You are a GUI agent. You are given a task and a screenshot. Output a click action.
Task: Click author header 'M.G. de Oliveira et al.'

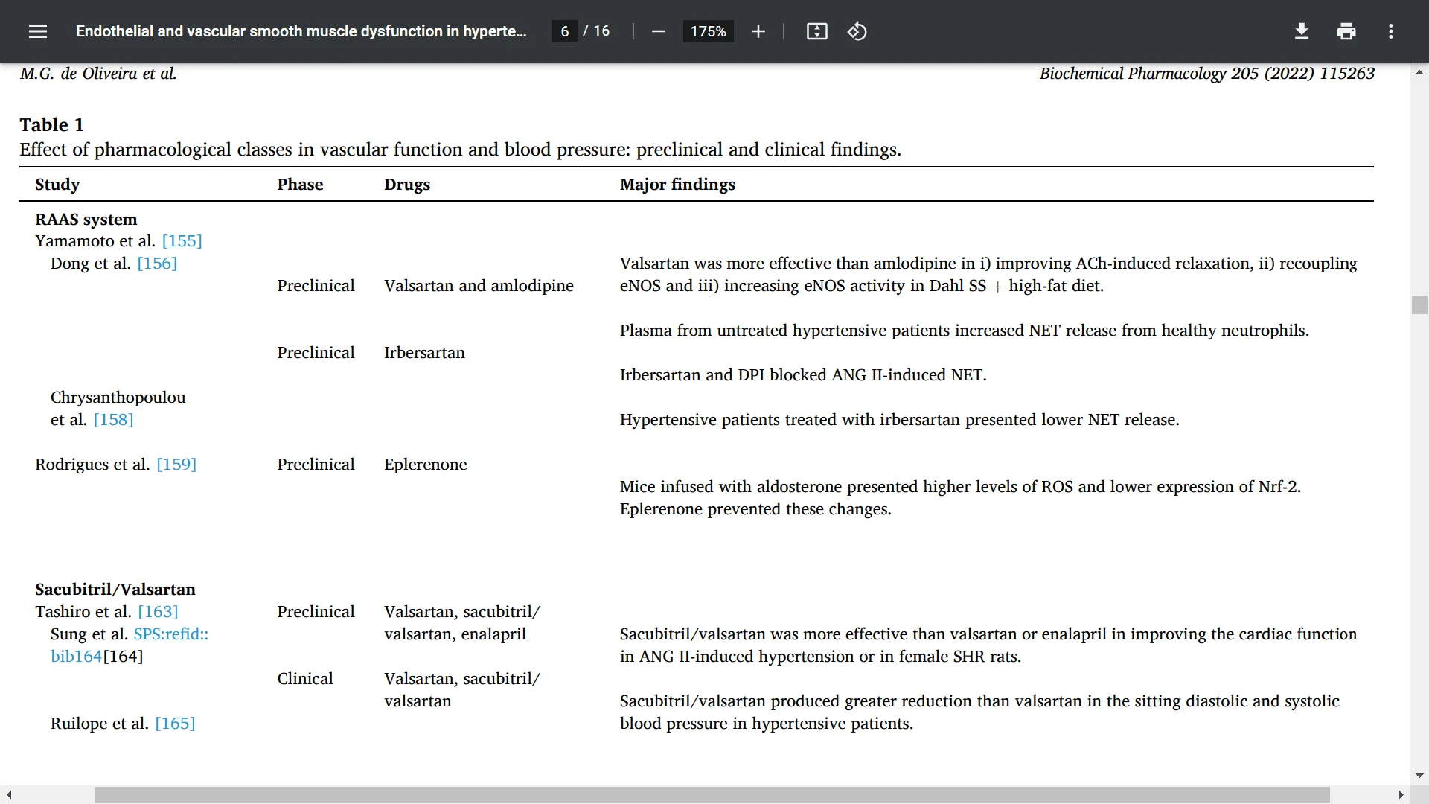(98, 74)
